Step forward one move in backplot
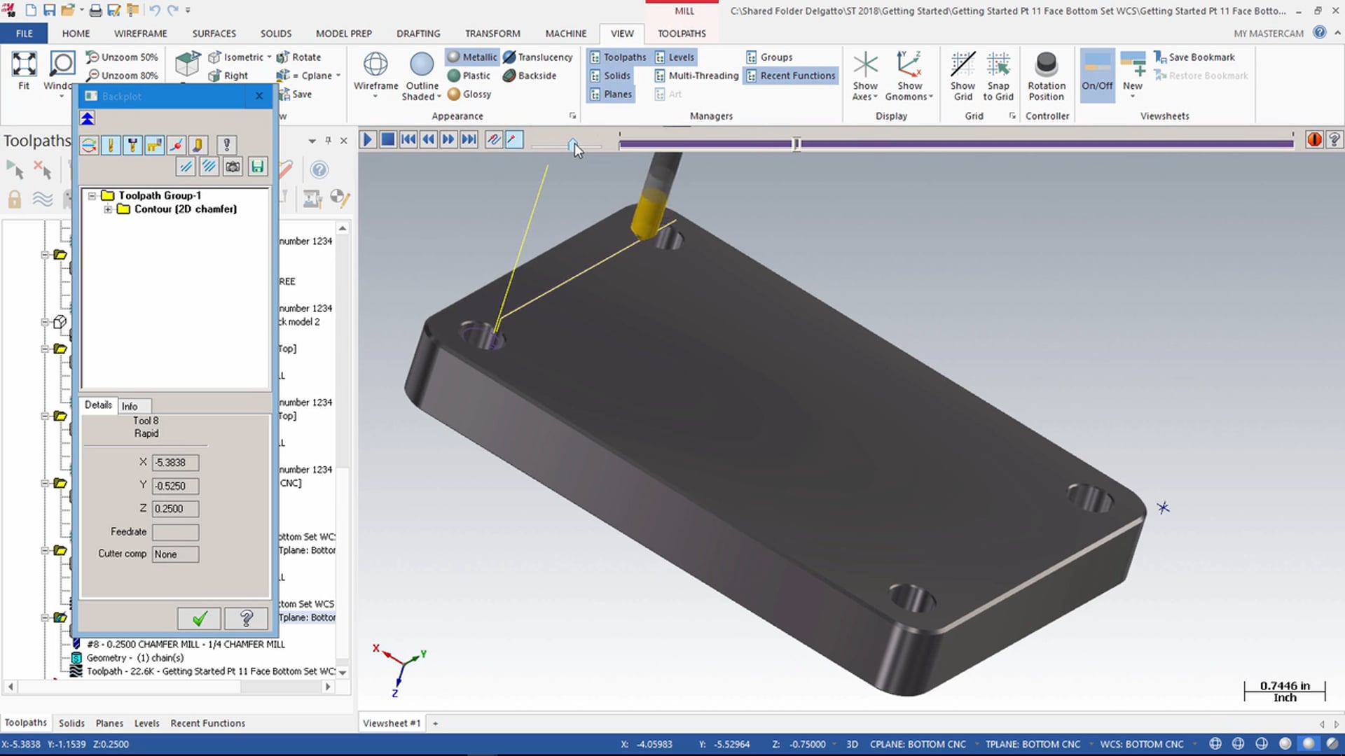1345x756 pixels. pos(448,139)
